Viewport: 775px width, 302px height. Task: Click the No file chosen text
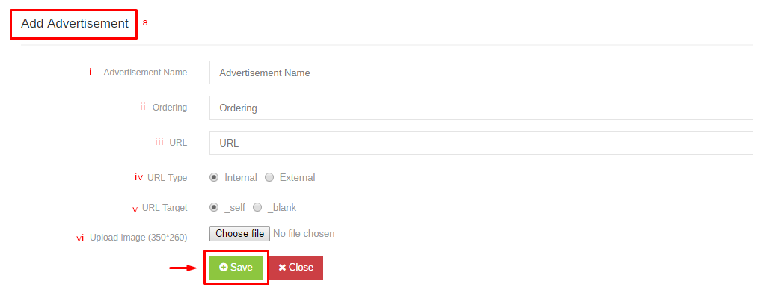pyautogui.click(x=304, y=233)
